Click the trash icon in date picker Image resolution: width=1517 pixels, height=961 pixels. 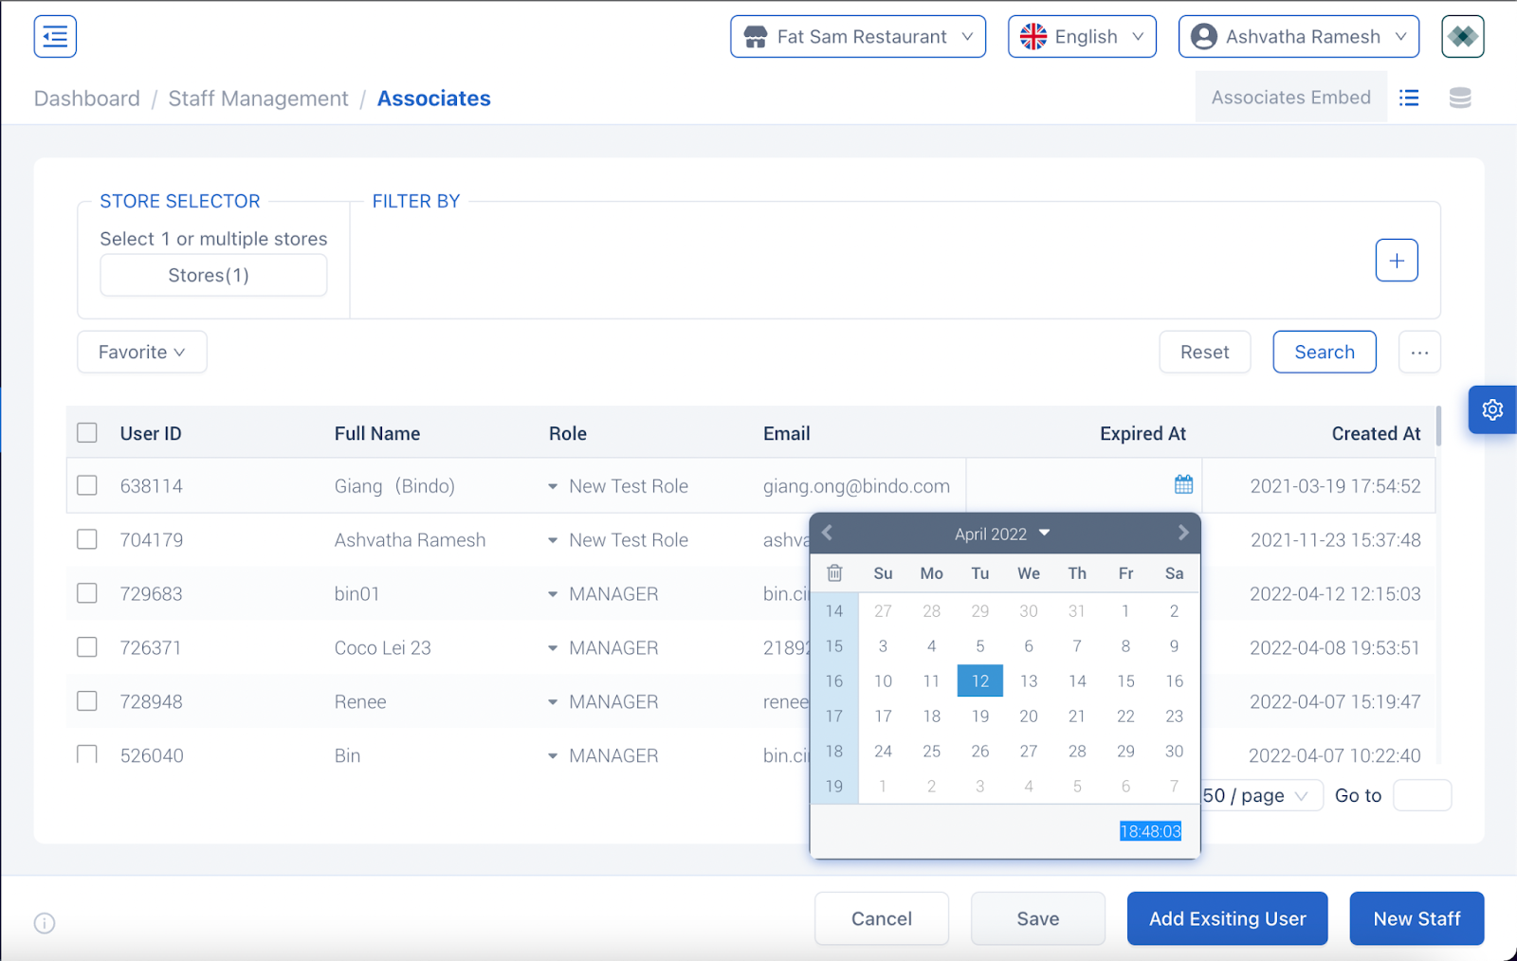(x=834, y=573)
